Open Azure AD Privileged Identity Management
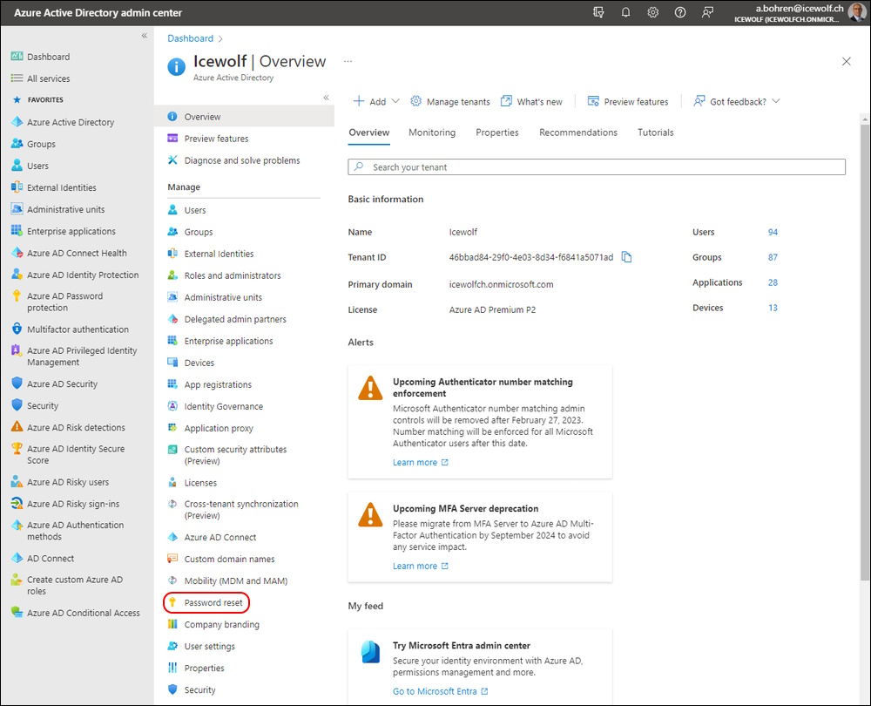The image size is (871, 706). point(82,356)
